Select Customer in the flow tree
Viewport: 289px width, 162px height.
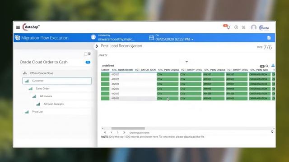point(57,81)
